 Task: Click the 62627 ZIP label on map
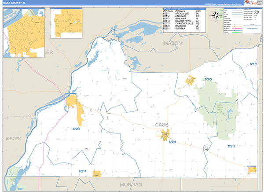point(209,79)
